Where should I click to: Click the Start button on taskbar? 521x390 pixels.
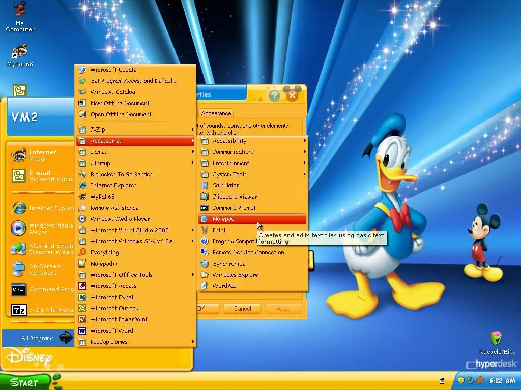pyautogui.click(x=25, y=382)
